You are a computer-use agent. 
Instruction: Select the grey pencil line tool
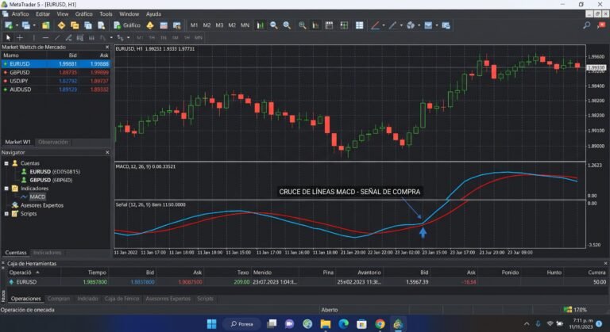(x=392, y=25)
